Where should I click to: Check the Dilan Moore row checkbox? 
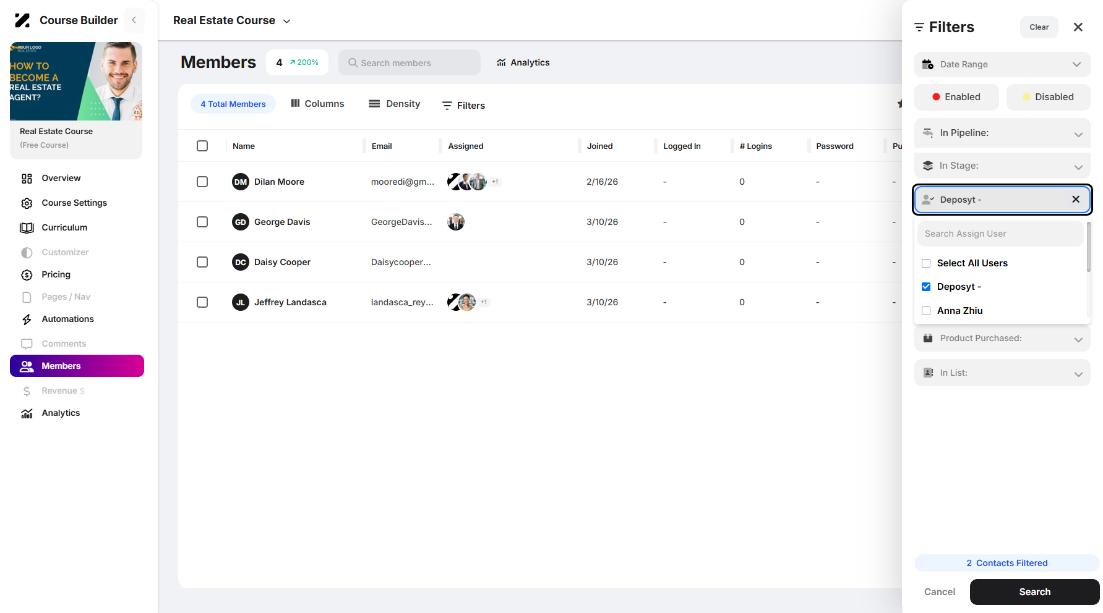pos(202,182)
